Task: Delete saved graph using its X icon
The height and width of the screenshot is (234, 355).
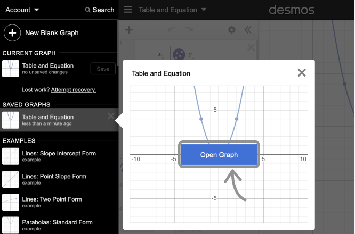Action: [x=110, y=116]
